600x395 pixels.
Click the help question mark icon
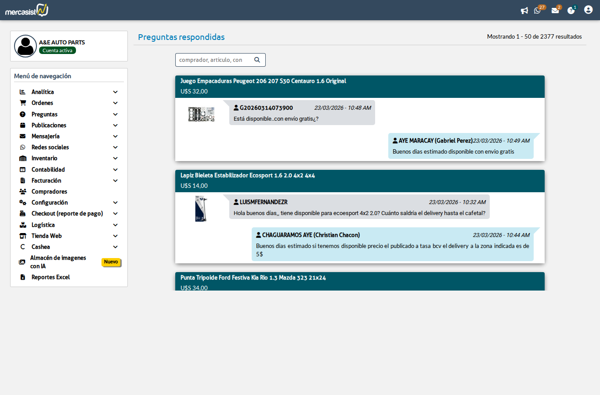pos(571,11)
